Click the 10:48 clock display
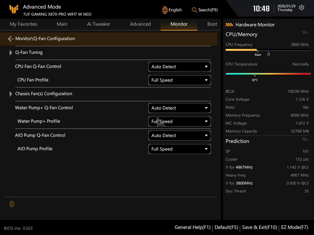Image resolution: width=314 pixels, height=235 pixels. [261, 9]
